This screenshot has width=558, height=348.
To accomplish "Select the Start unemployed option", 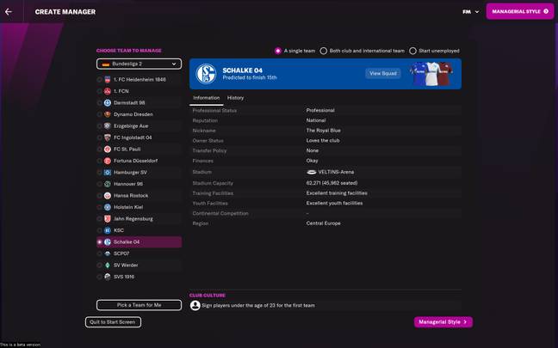I will point(434,51).
